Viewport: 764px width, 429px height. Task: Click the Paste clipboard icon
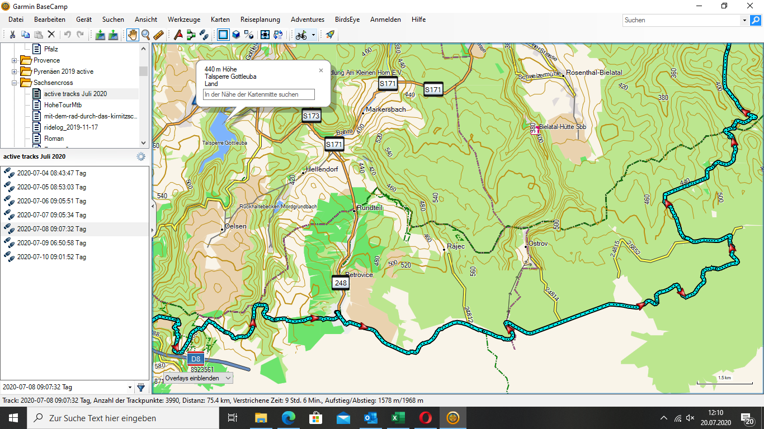click(x=39, y=35)
